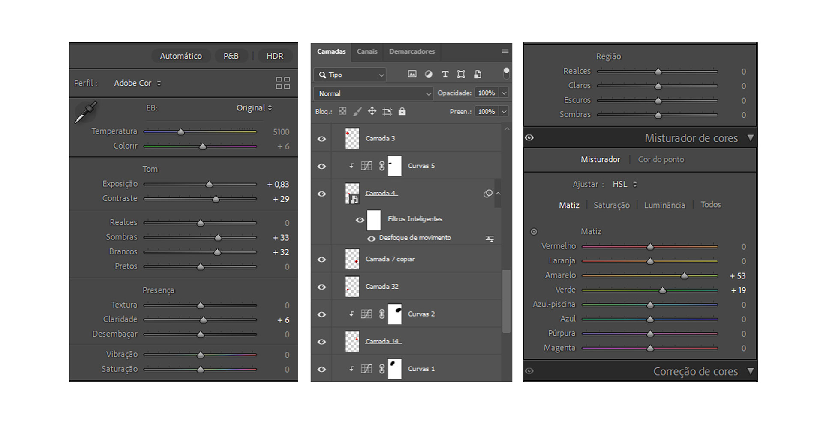Click the Amarelo hue slider handle

685,276
